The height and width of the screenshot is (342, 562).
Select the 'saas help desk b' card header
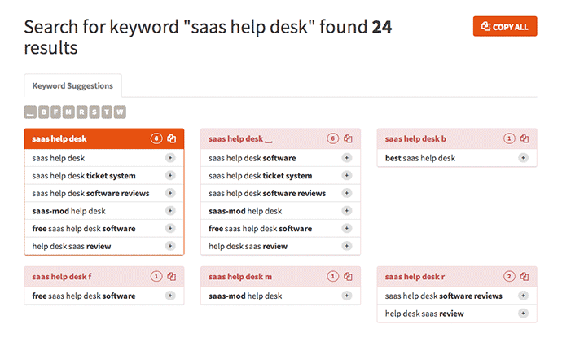[x=457, y=138]
